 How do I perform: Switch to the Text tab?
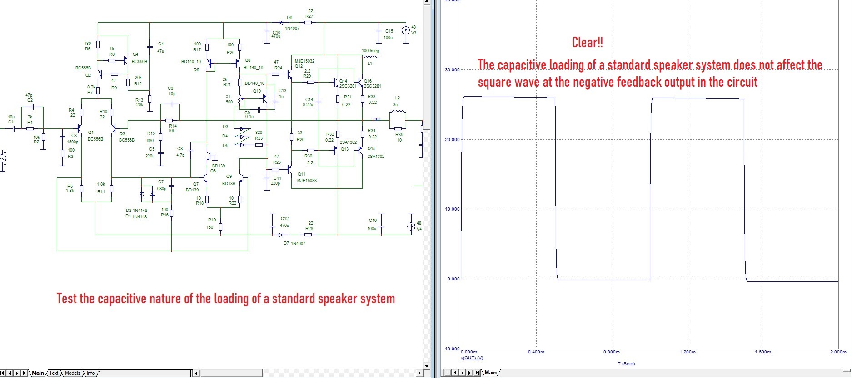coord(54,373)
